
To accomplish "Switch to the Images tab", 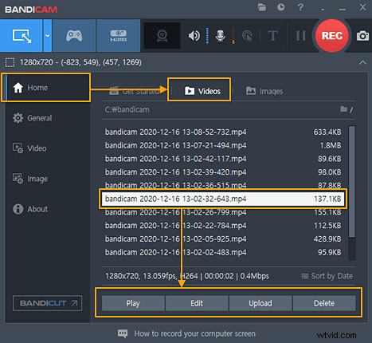I will pos(264,91).
